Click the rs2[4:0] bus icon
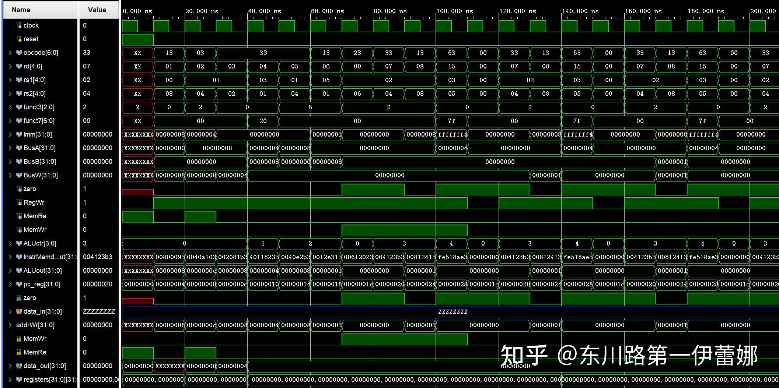This screenshot has height=388, width=779. tap(19, 94)
